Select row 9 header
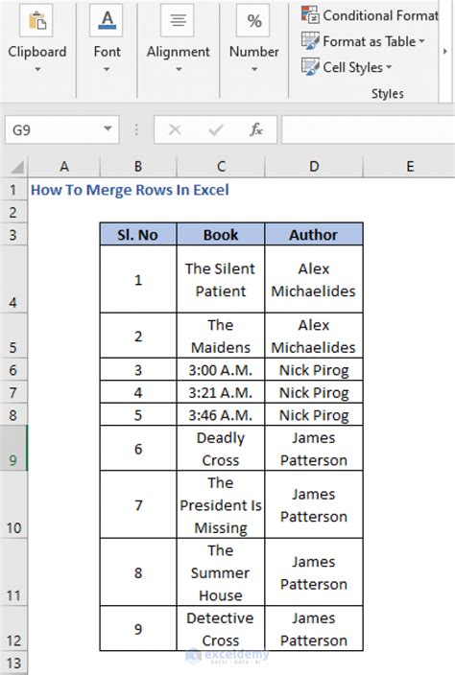This screenshot has width=455, height=675. click(13, 448)
